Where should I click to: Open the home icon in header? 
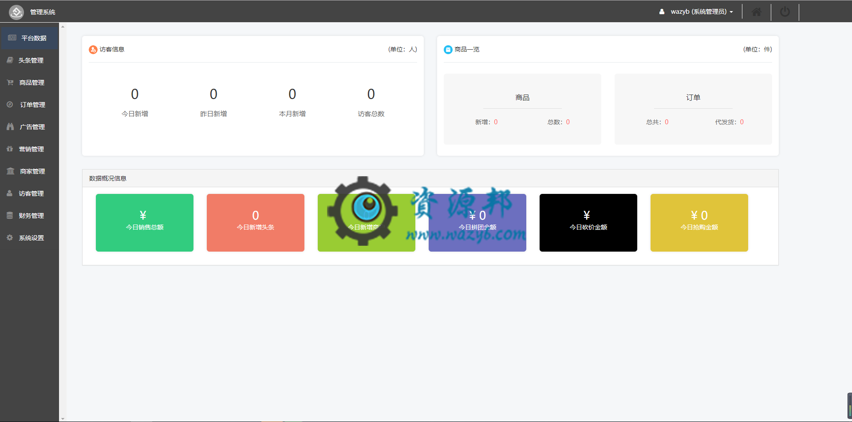pos(757,12)
